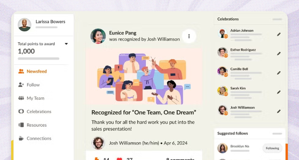Click the high-five reaction icon under the post
Screen dimensions: 299x160
(x=97, y=159)
